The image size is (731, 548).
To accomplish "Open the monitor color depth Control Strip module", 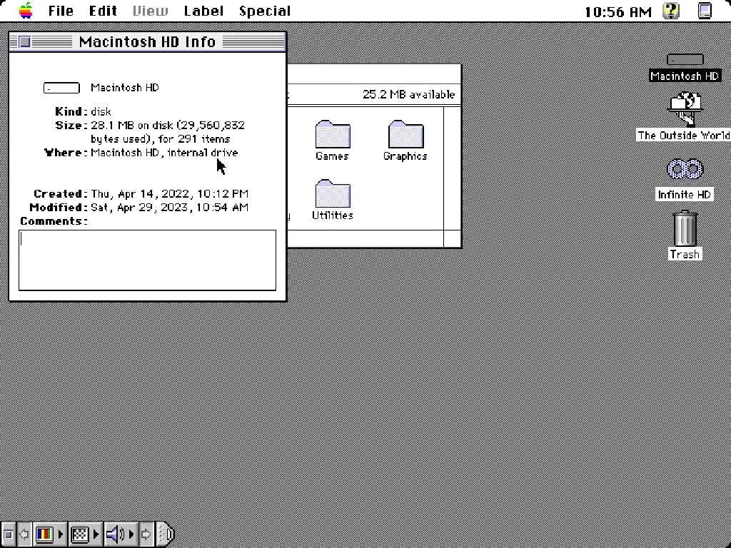I will [x=50, y=534].
